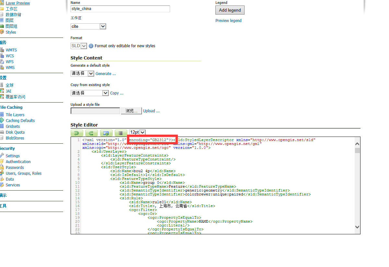Click the icon next to Gridsets
This screenshot has width=389, height=267.
coord(2,126)
